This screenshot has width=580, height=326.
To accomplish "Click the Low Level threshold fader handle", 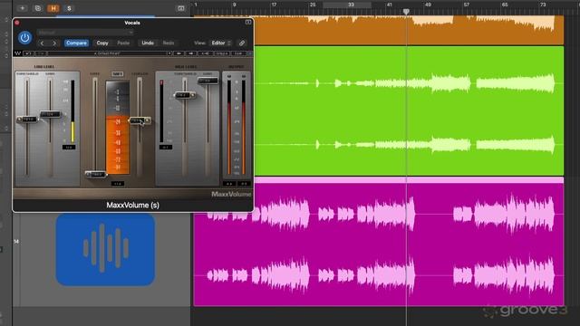I will pos(28,120).
